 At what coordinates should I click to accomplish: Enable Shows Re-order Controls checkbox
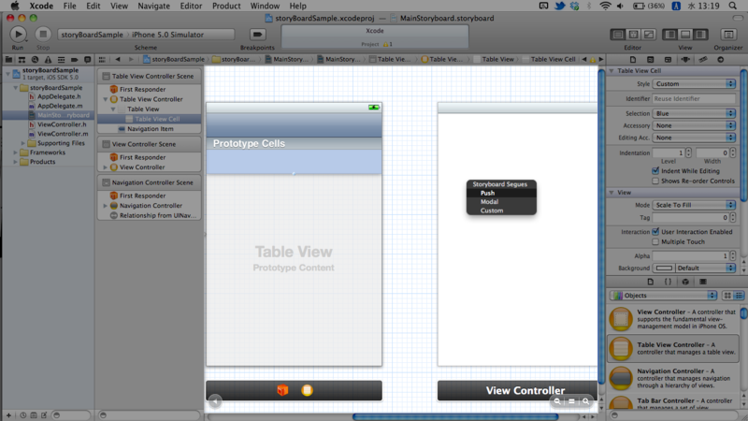click(655, 181)
